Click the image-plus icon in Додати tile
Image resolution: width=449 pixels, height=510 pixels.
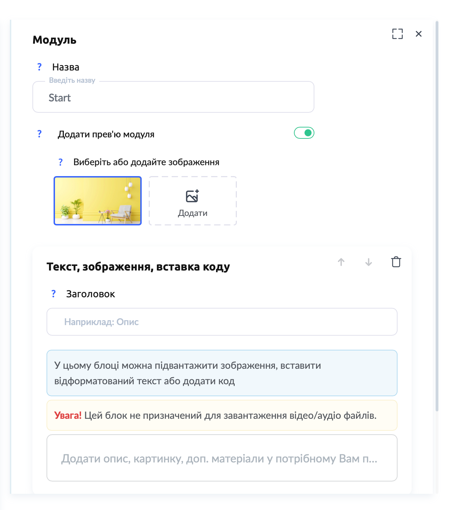(192, 196)
